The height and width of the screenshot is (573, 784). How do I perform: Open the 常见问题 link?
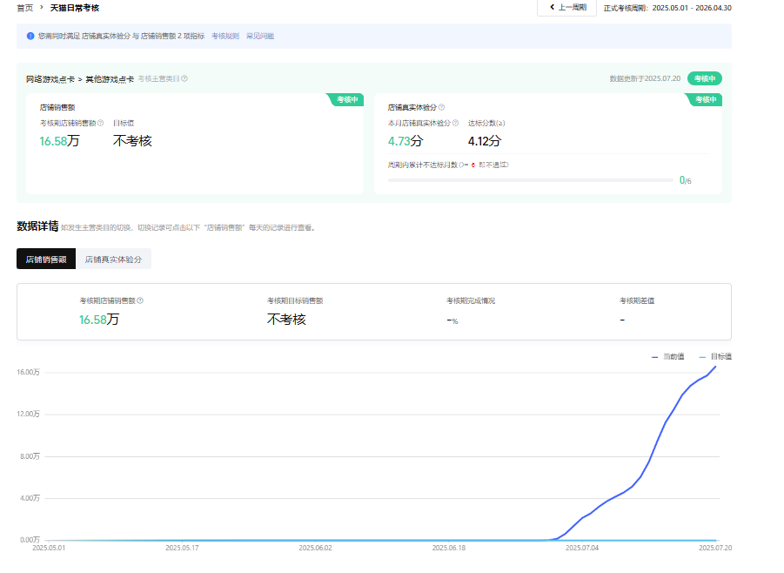[x=260, y=37]
